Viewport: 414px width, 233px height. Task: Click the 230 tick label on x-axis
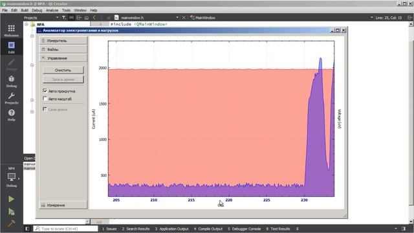pyautogui.click(x=304, y=200)
